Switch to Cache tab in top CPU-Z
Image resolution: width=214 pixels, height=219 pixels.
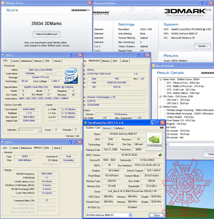tap(15, 61)
